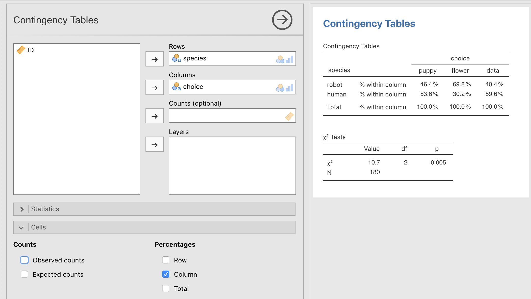Move variable into Columns with arrow button

[x=154, y=87]
